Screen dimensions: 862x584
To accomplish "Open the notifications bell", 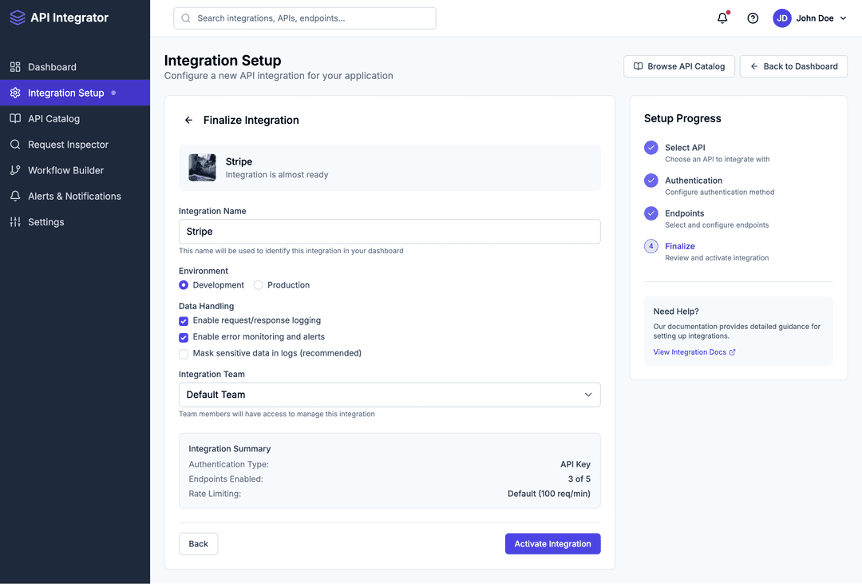I will pos(722,18).
